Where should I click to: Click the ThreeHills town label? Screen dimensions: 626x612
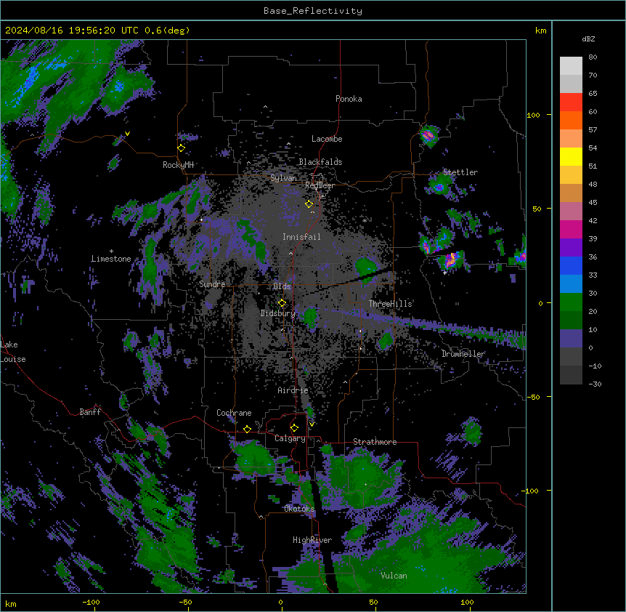pyautogui.click(x=390, y=304)
